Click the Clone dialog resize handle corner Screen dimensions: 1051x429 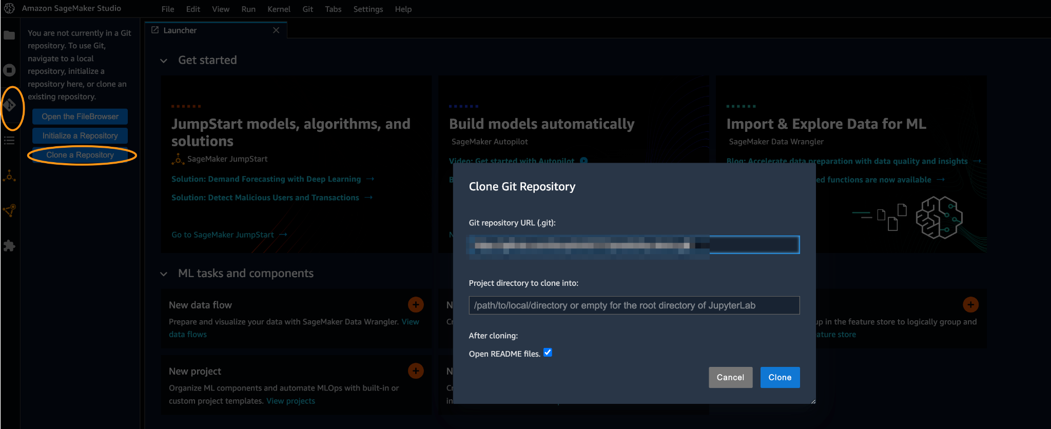[x=813, y=401]
